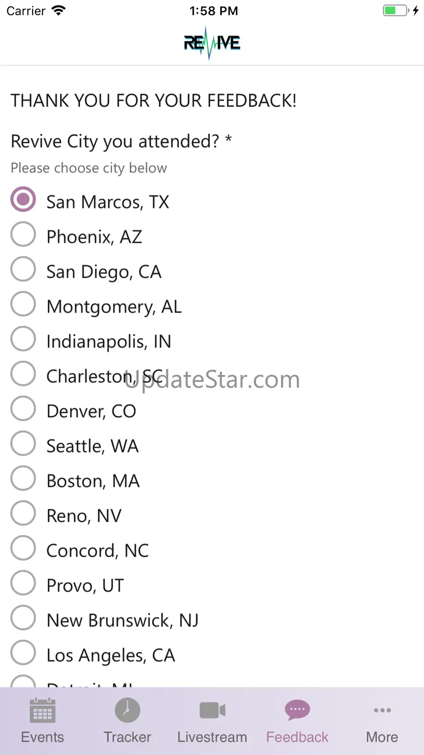
Task: Open the More ellipsis icon
Action: (x=382, y=710)
